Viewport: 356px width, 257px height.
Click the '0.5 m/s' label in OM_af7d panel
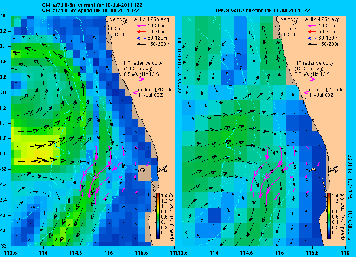pyautogui.click(x=119, y=29)
